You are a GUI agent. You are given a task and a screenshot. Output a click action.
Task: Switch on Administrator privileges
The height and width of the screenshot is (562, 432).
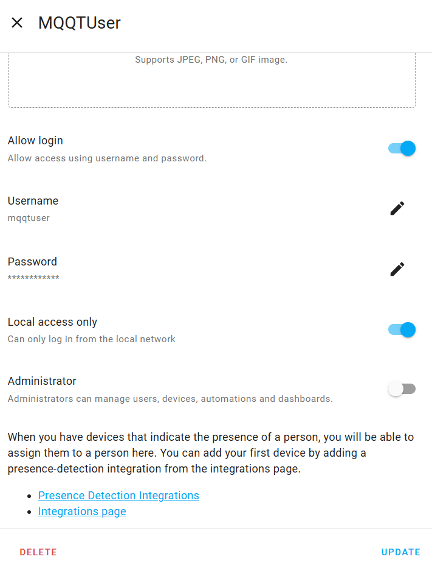pyautogui.click(x=402, y=388)
